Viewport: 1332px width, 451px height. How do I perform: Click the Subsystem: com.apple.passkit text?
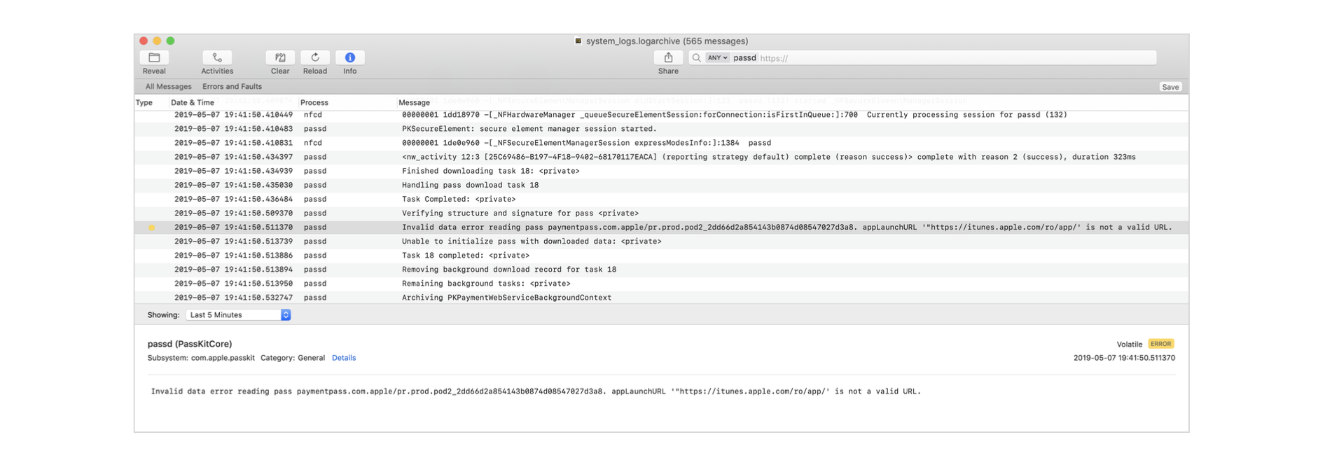point(201,358)
